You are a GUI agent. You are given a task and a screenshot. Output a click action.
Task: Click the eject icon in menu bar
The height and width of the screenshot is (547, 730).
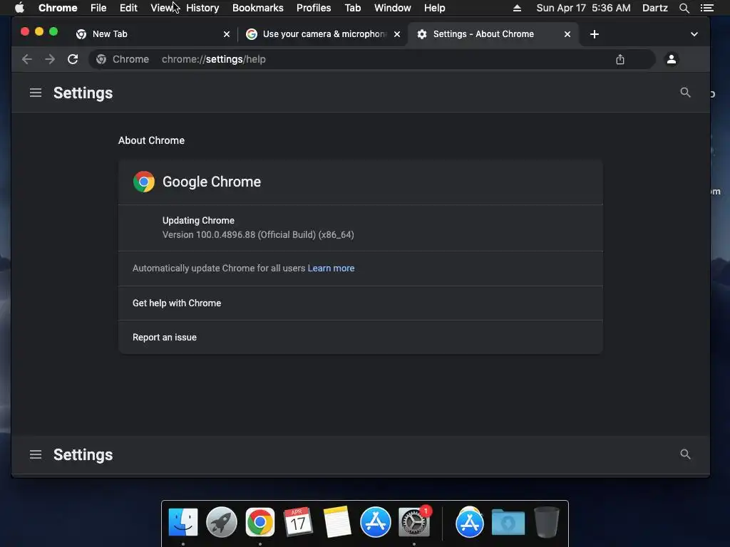(x=517, y=8)
